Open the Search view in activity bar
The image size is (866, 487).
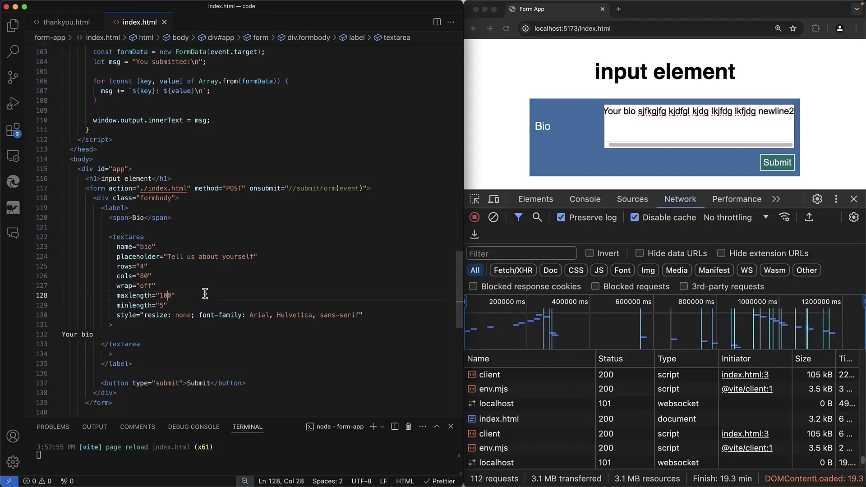pyautogui.click(x=13, y=51)
